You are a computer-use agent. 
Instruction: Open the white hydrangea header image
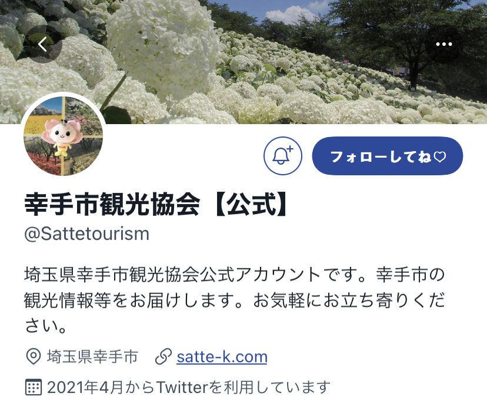pos(243,62)
